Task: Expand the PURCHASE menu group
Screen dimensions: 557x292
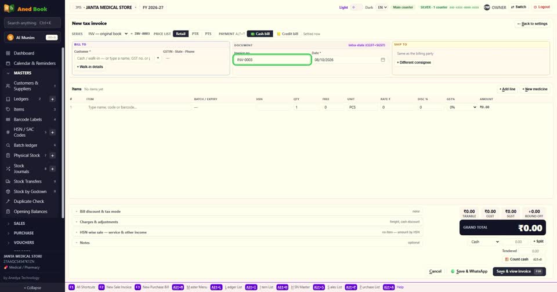Action: click(23, 233)
